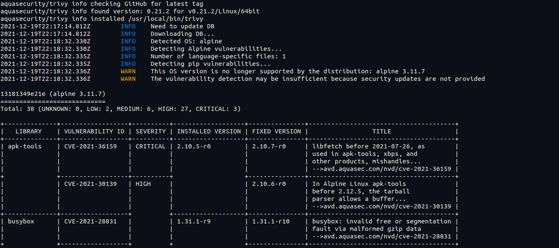559x248 pixels.
Task: Click the INSTALLED VERSION column header
Action: coord(209,131)
